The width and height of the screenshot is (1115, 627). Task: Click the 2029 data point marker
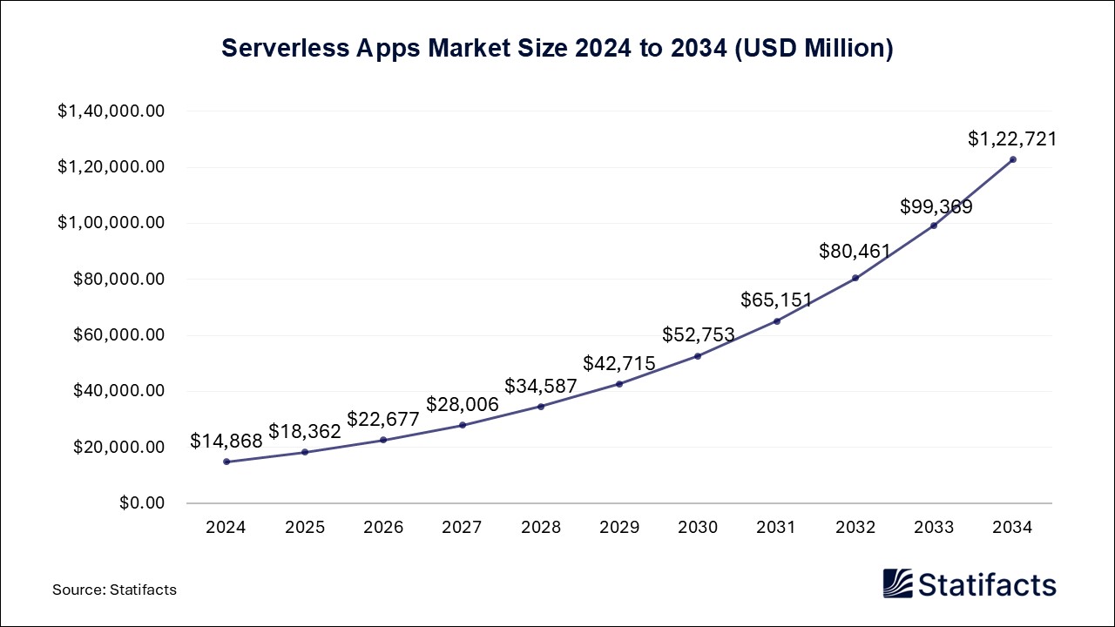tap(619, 384)
